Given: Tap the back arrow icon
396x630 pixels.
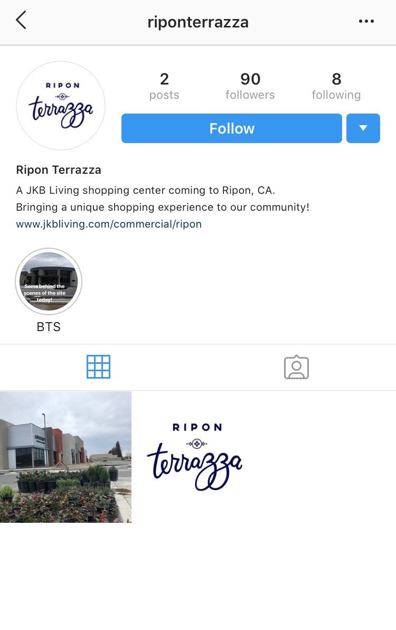Looking at the screenshot, I should click(21, 20).
